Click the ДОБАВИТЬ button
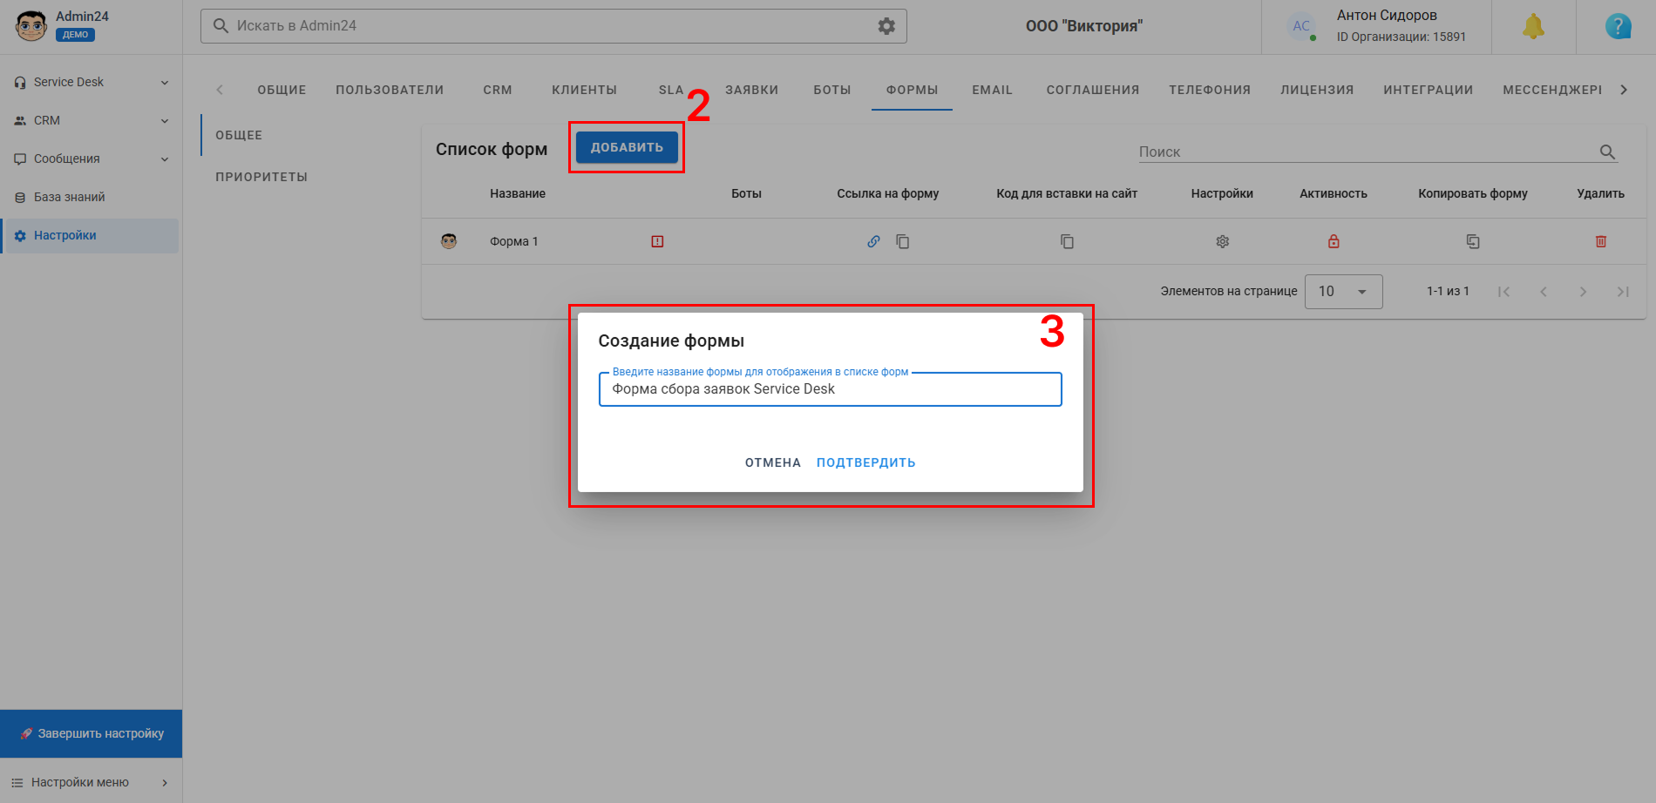The height and width of the screenshot is (803, 1656). pos(627,147)
